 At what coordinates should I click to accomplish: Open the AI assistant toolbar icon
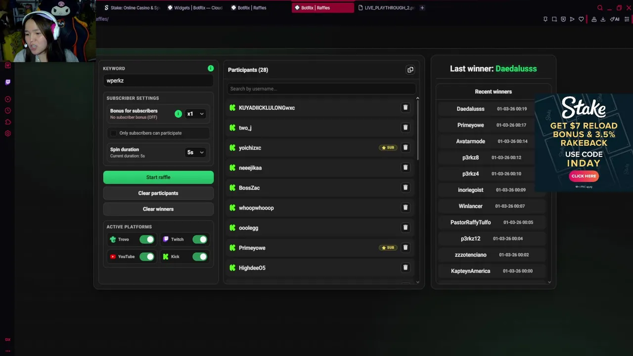[x=615, y=19]
